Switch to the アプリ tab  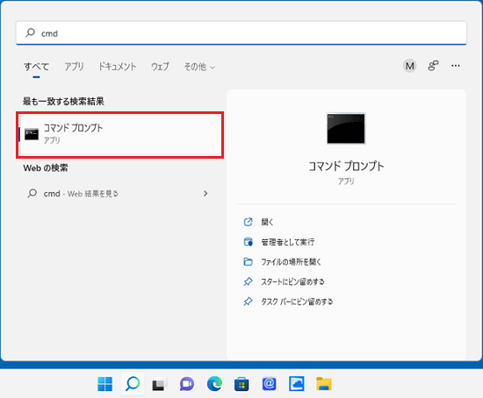click(x=74, y=67)
